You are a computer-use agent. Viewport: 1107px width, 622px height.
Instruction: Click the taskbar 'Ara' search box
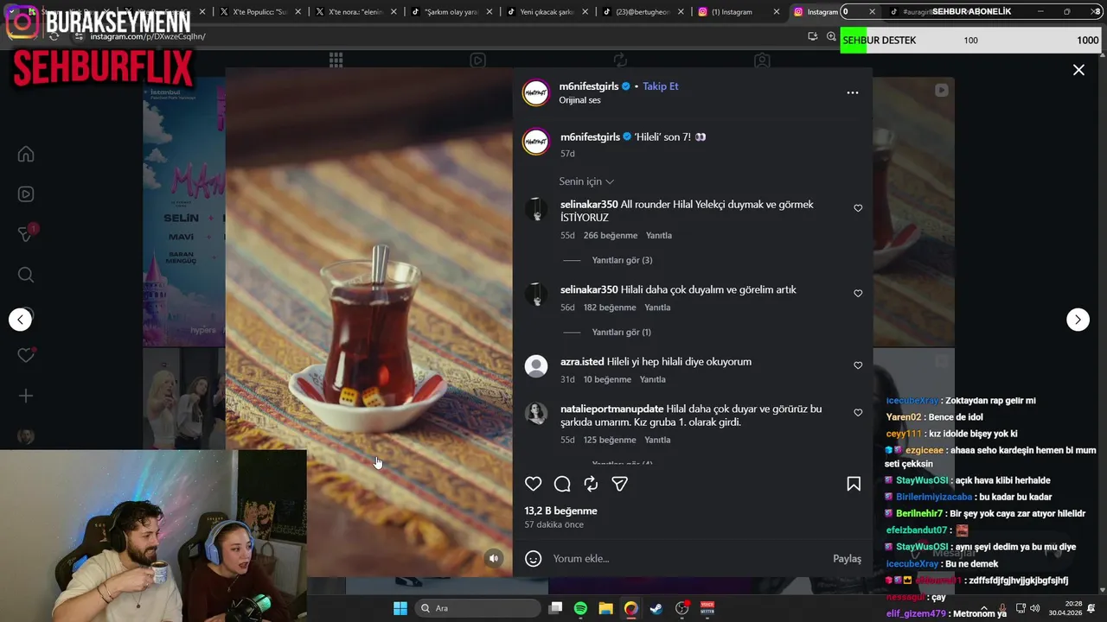[478, 608]
